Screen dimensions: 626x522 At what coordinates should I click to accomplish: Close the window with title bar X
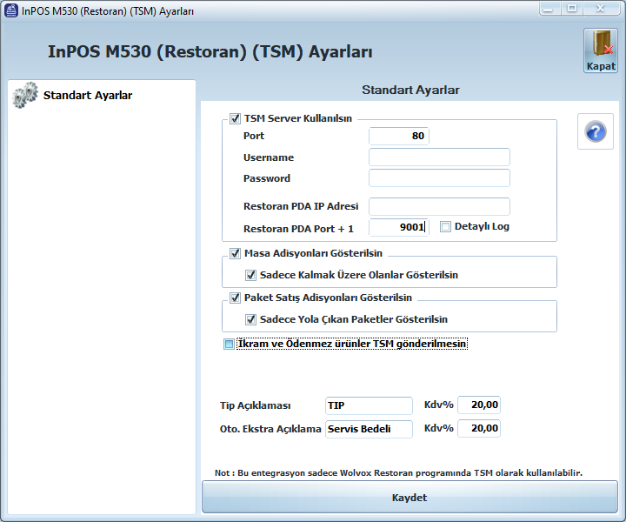coord(600,9)
